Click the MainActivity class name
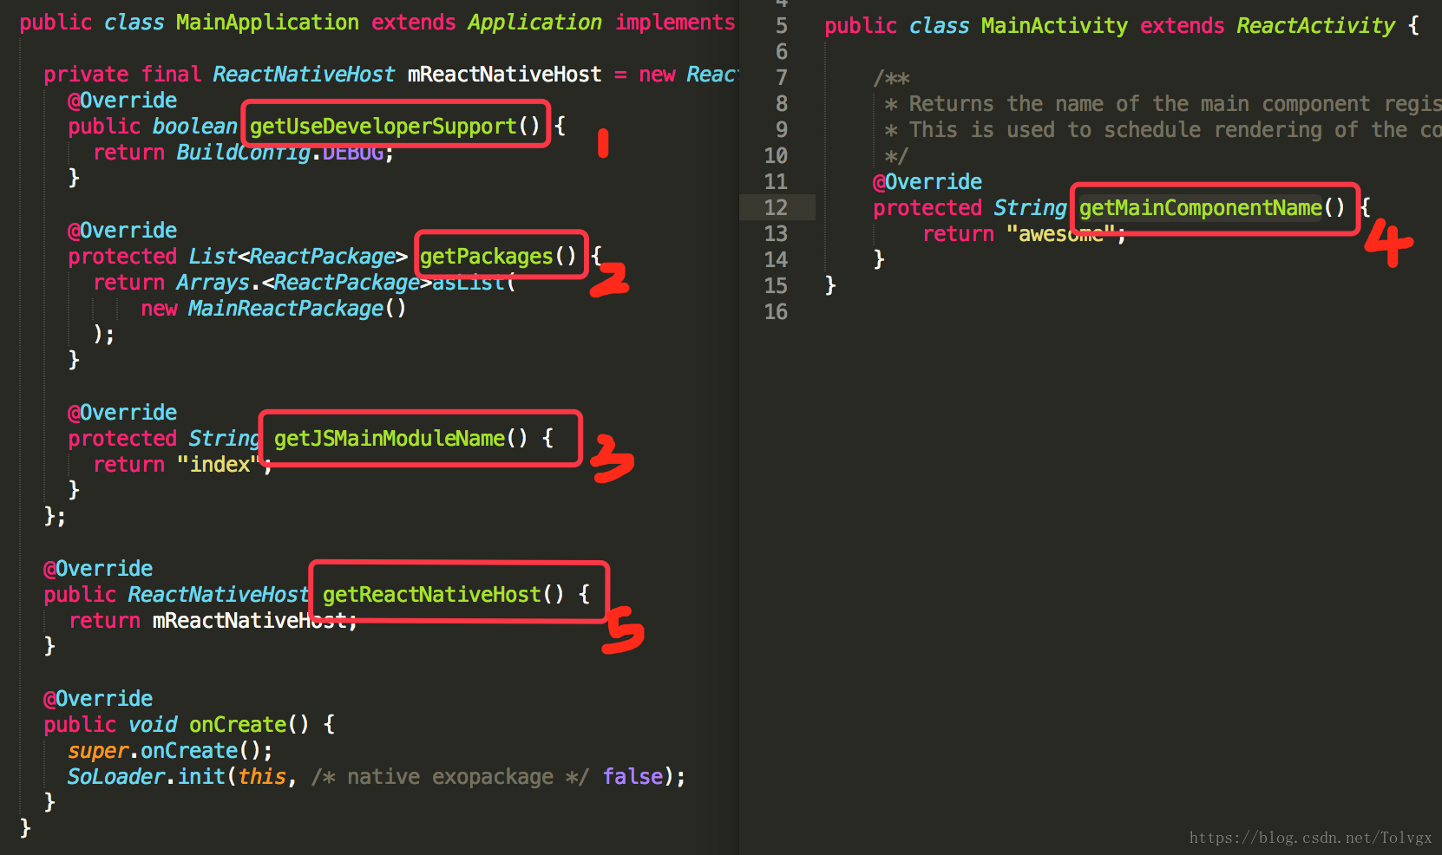Viewport: 1442px width, 855px height. (x=1054, y=26)
